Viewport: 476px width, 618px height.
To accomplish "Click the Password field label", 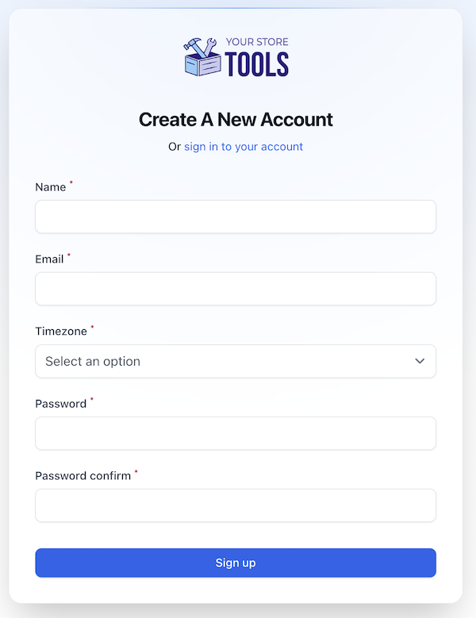I will [x=60, y=404].
